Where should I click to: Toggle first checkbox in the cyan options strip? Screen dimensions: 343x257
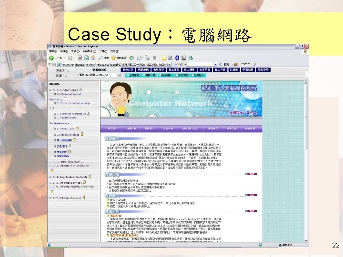128,75
